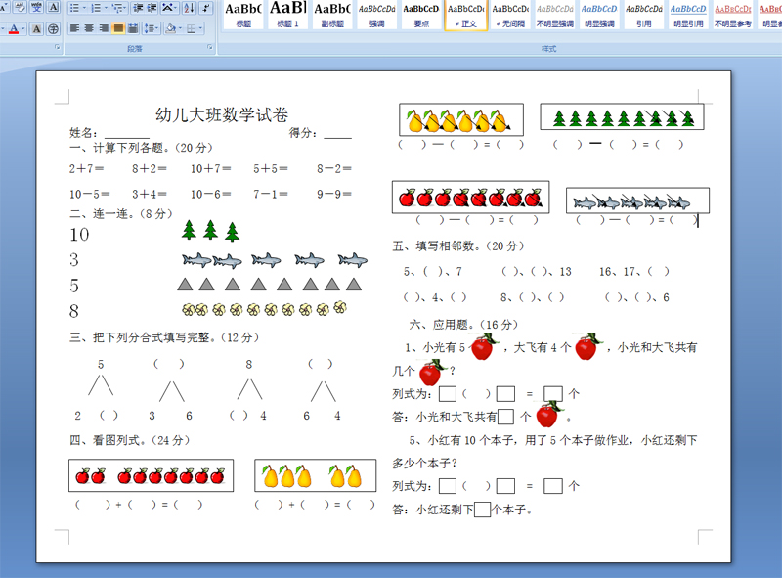
Task: Click the heading 三、把下列分合式填写完整。(12 分)
Action: (x=164, y=338)
